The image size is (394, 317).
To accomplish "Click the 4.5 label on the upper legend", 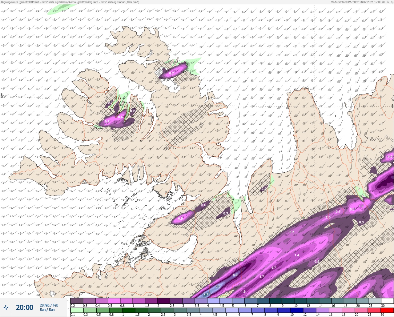I will (222, 306).
